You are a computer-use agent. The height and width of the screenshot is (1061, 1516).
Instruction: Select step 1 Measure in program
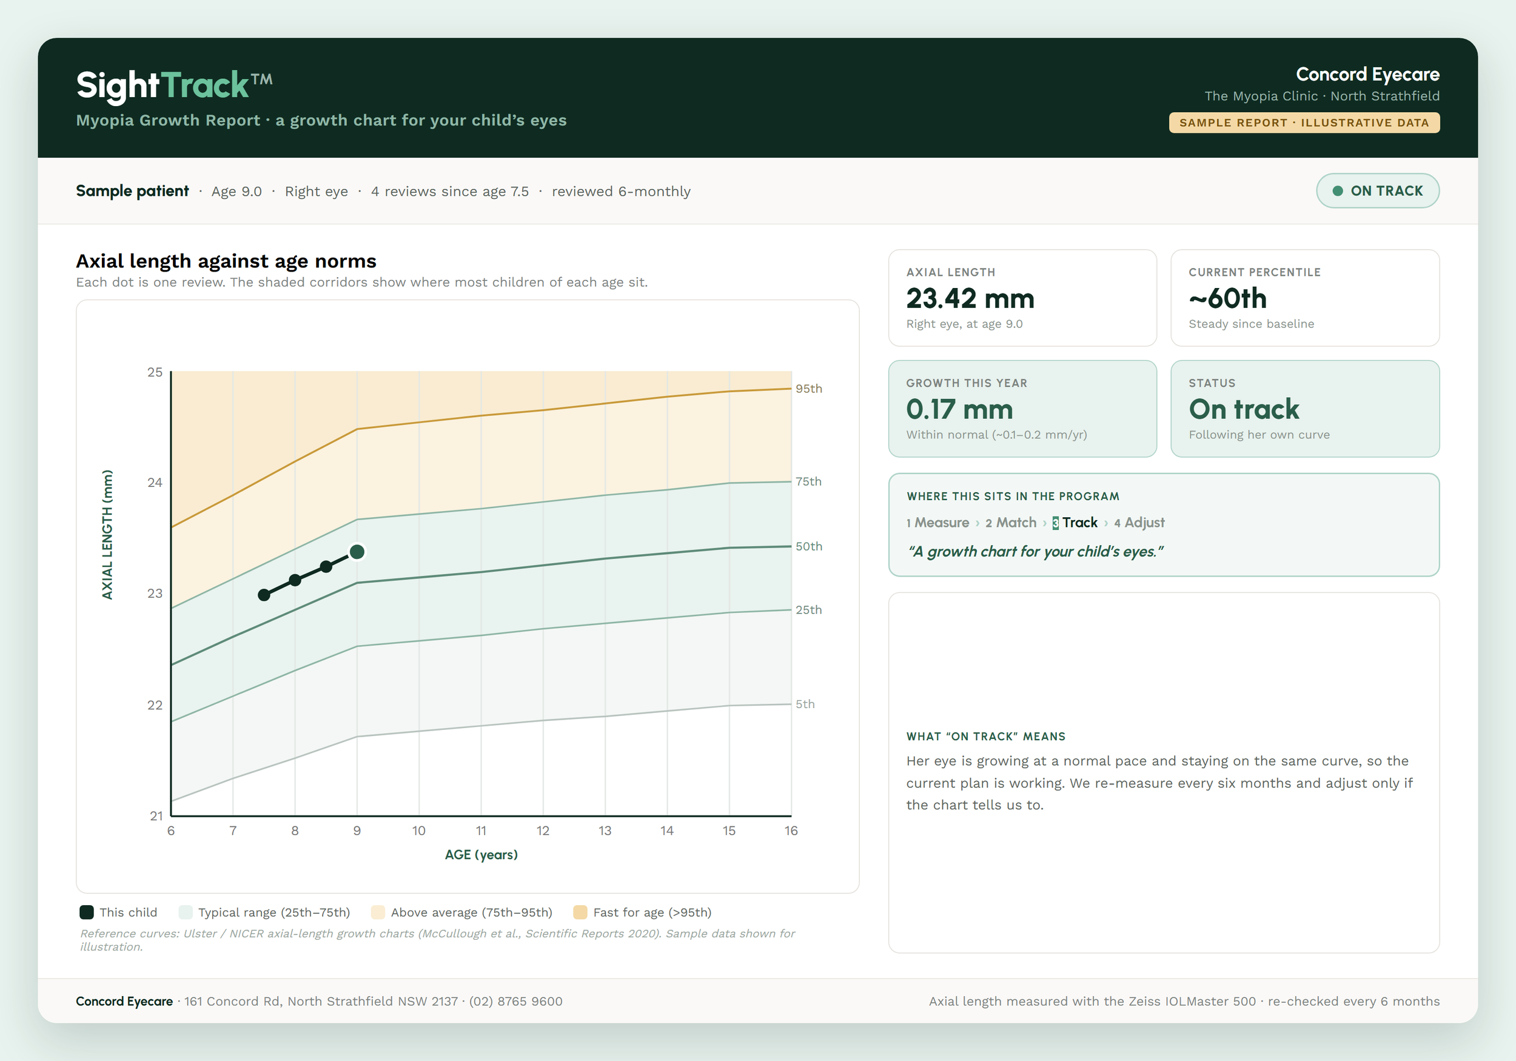[x=937, y=522]
